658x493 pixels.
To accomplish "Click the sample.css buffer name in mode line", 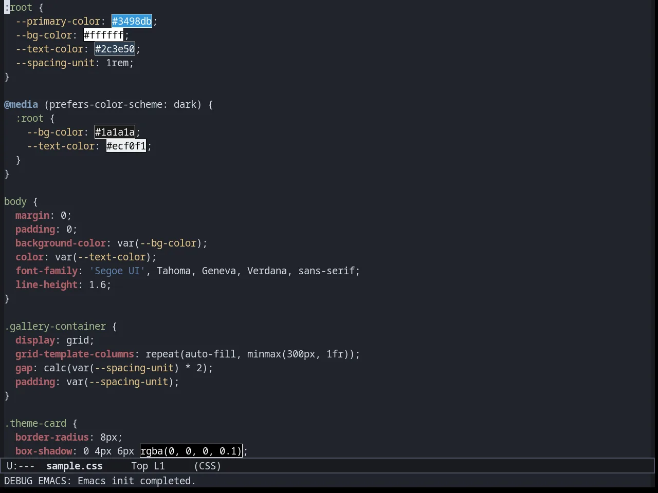I will [75, 466].
